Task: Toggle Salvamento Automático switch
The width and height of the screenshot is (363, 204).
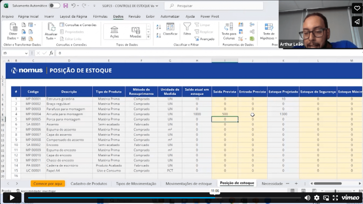Action: click(x=54, y=6)
